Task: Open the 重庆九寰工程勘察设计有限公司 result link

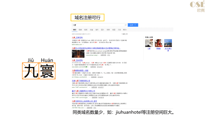Action: (x=83, y=91)
